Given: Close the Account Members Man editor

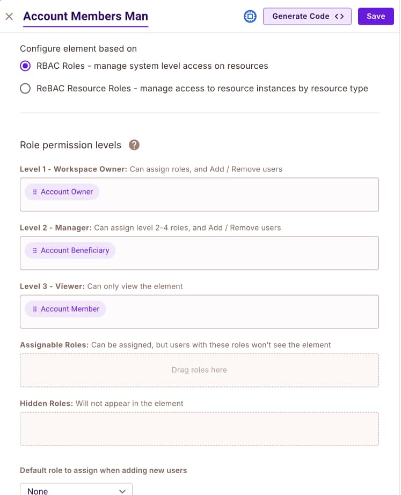Looking at the screenshot, I should [9, 16].
